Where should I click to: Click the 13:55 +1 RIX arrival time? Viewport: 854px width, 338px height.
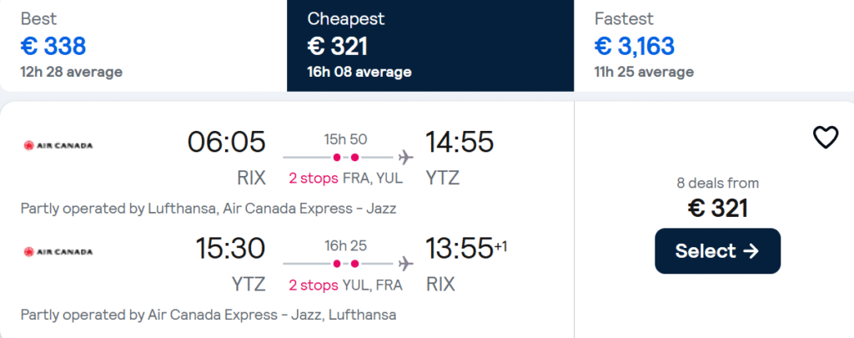(x=460, y=249)
